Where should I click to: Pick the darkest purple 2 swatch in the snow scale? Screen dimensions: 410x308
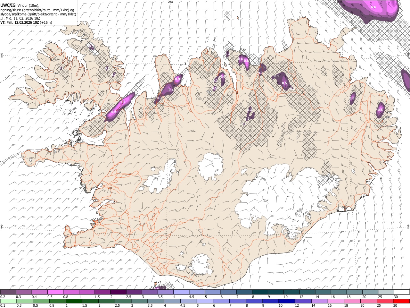pos(118,292)
